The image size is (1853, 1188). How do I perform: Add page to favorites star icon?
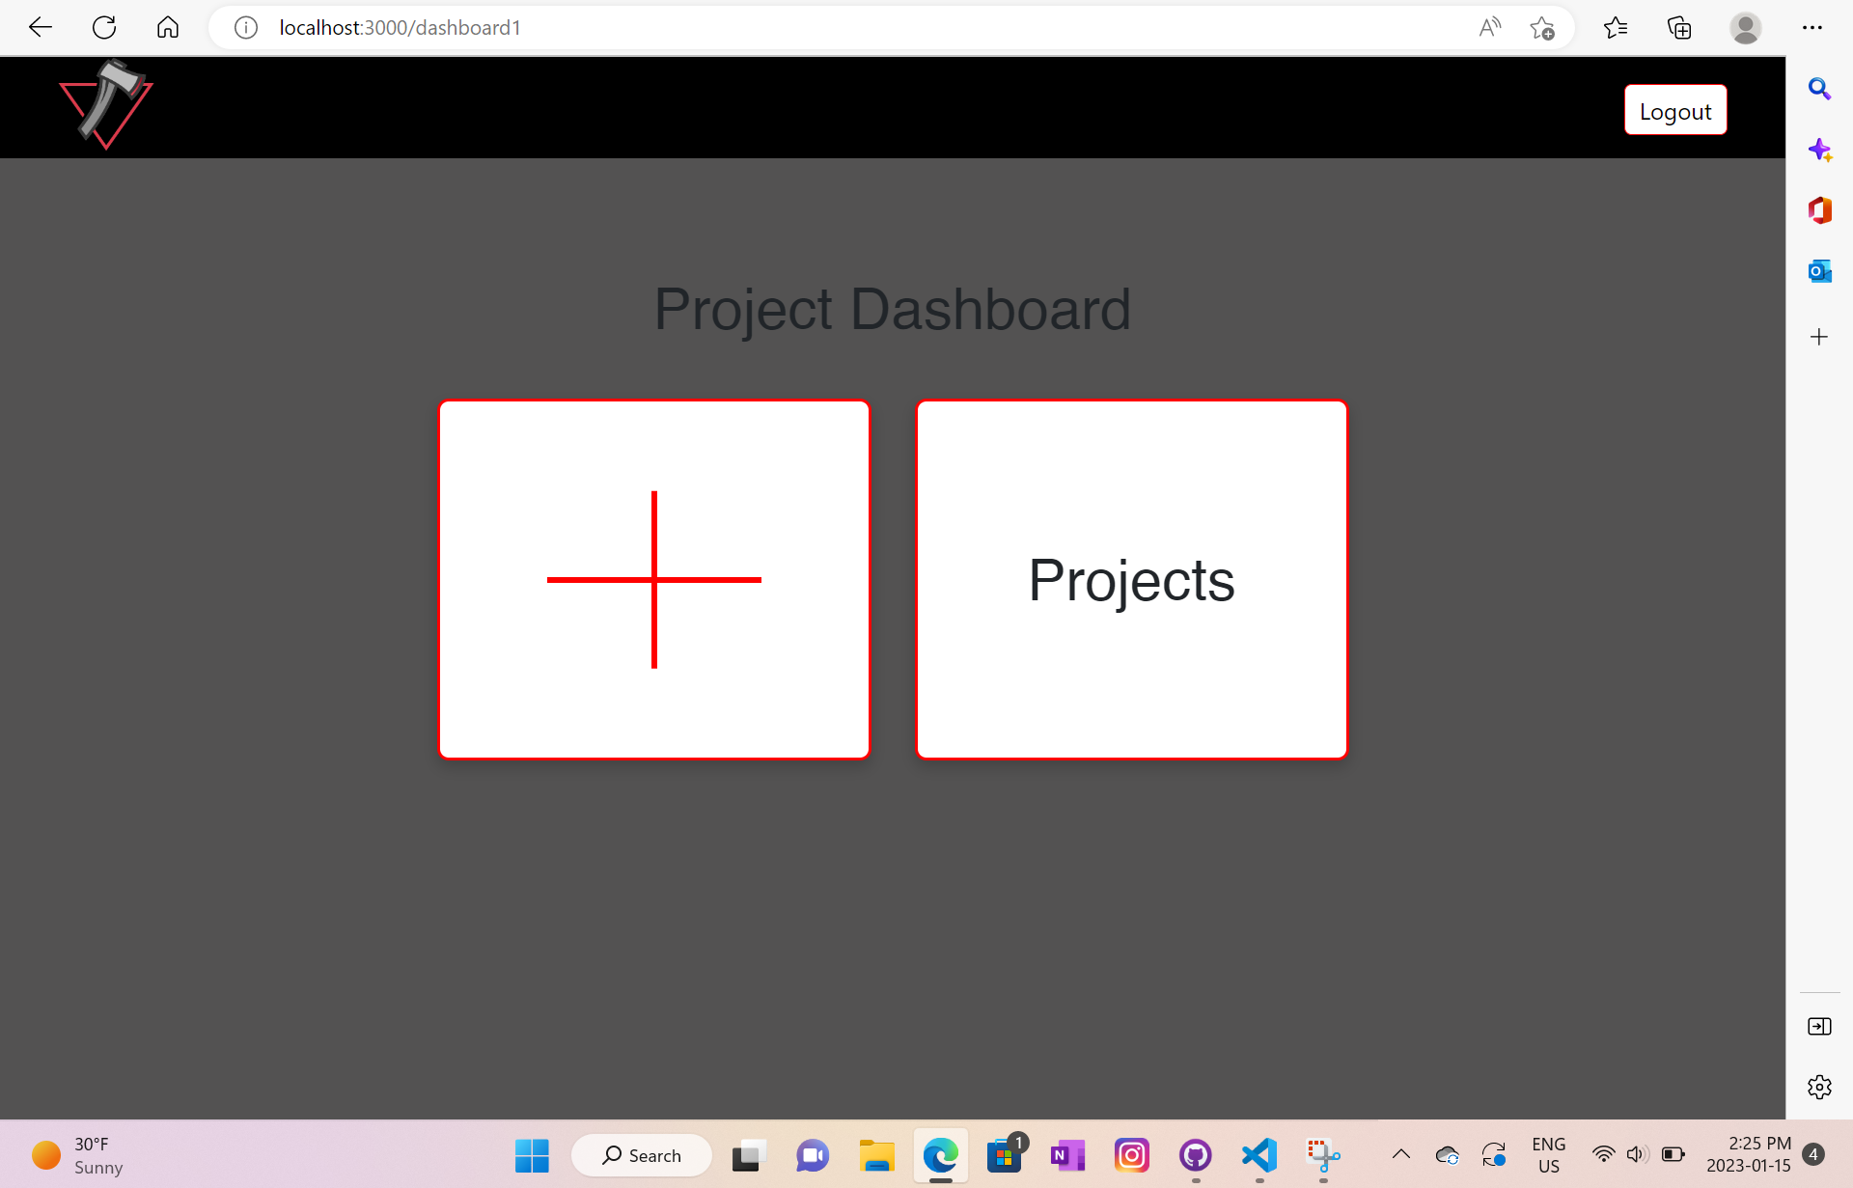(1542, 28)
